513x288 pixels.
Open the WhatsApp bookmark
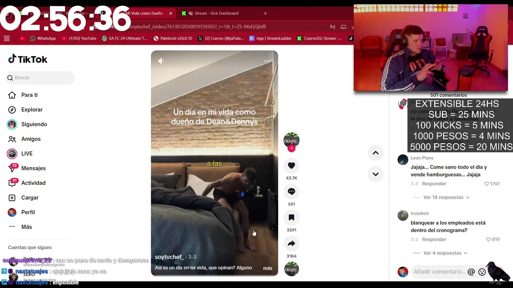43,38
